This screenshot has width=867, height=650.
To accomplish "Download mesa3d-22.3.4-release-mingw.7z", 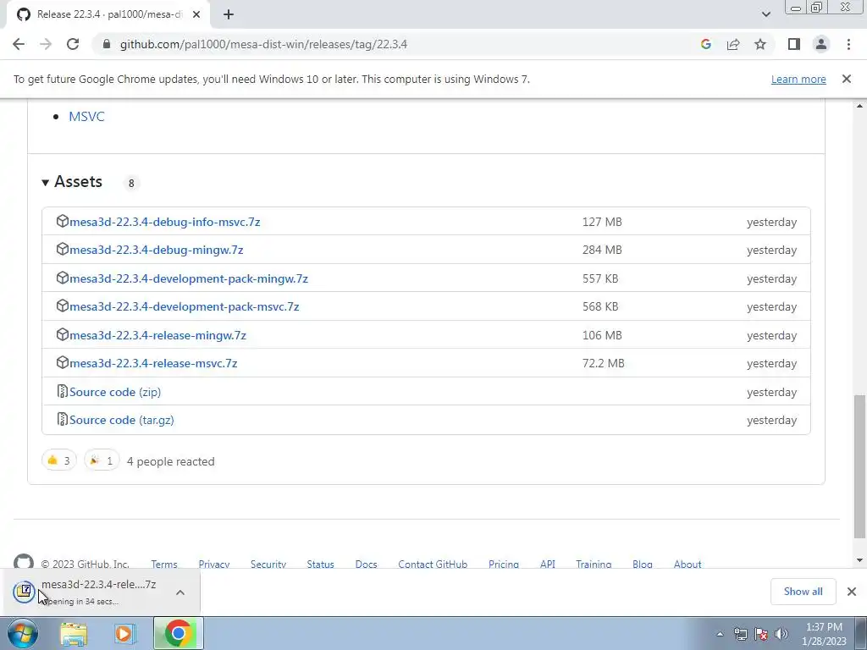I will pyautogui.click(x=157, y=335).
